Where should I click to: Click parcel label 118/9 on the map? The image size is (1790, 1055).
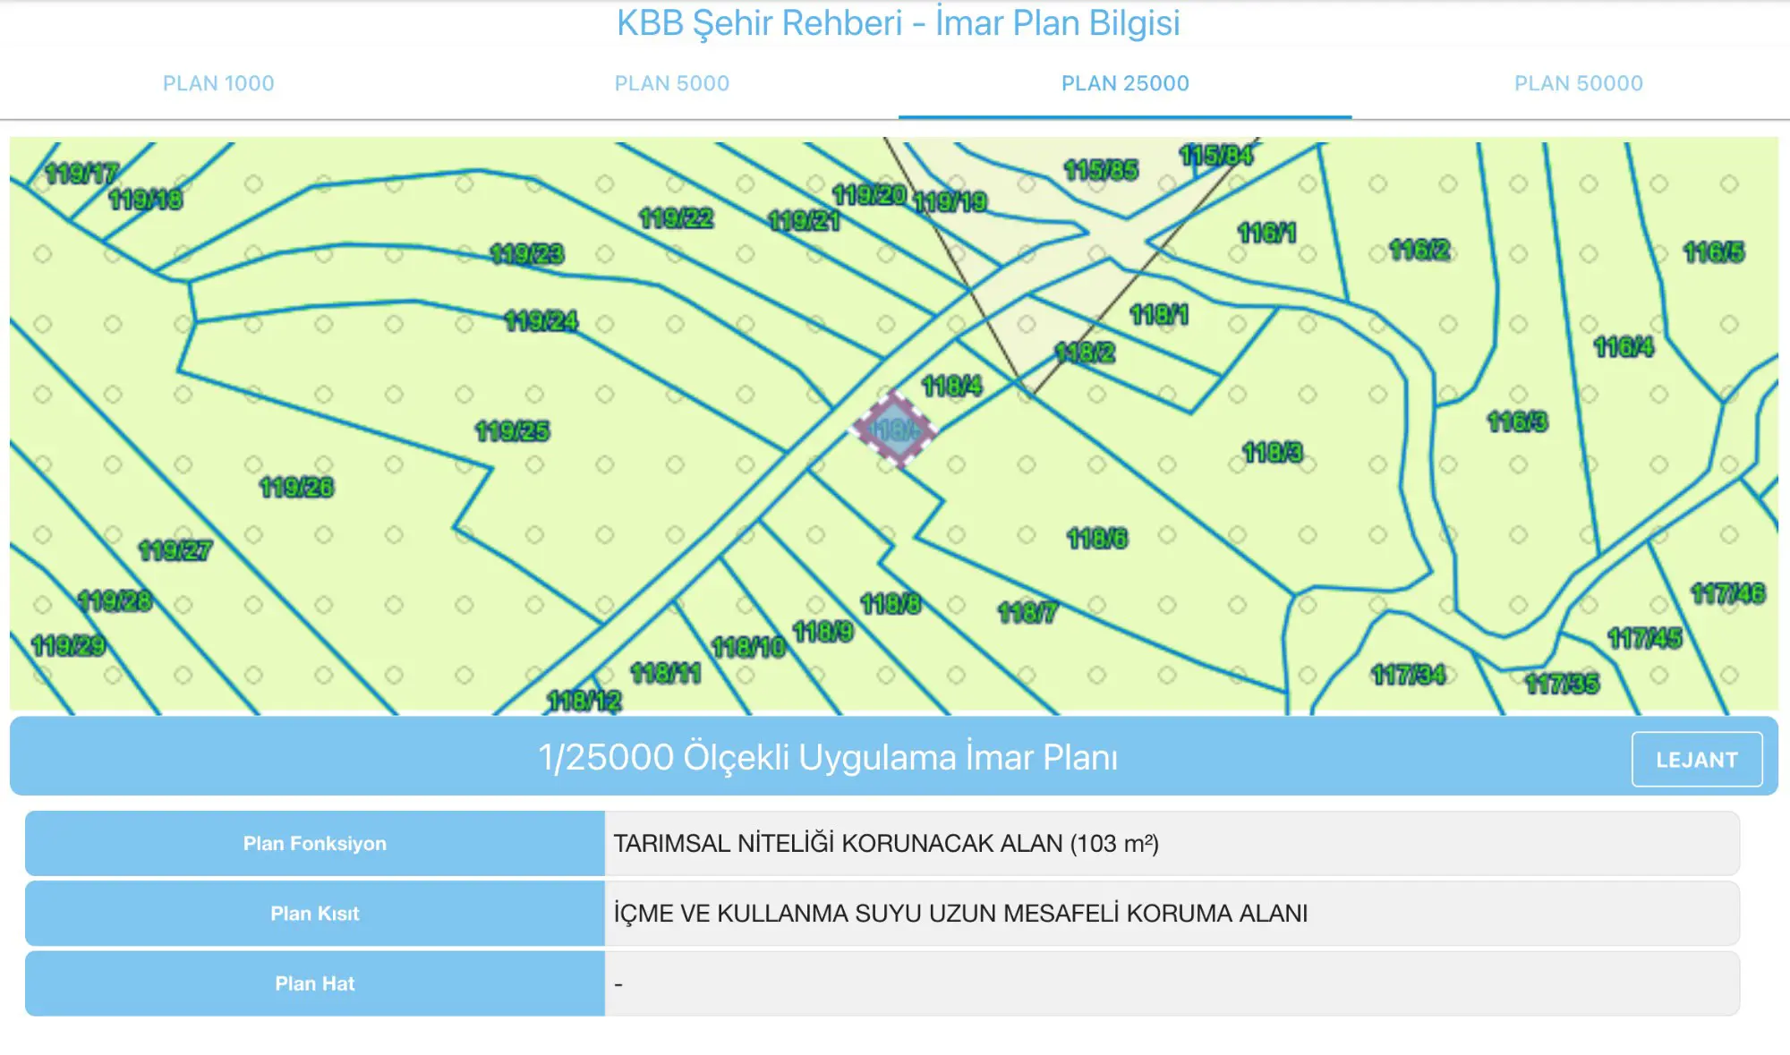[x=823, y=632]
